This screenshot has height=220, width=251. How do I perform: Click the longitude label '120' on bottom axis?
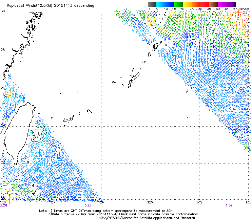3,202
